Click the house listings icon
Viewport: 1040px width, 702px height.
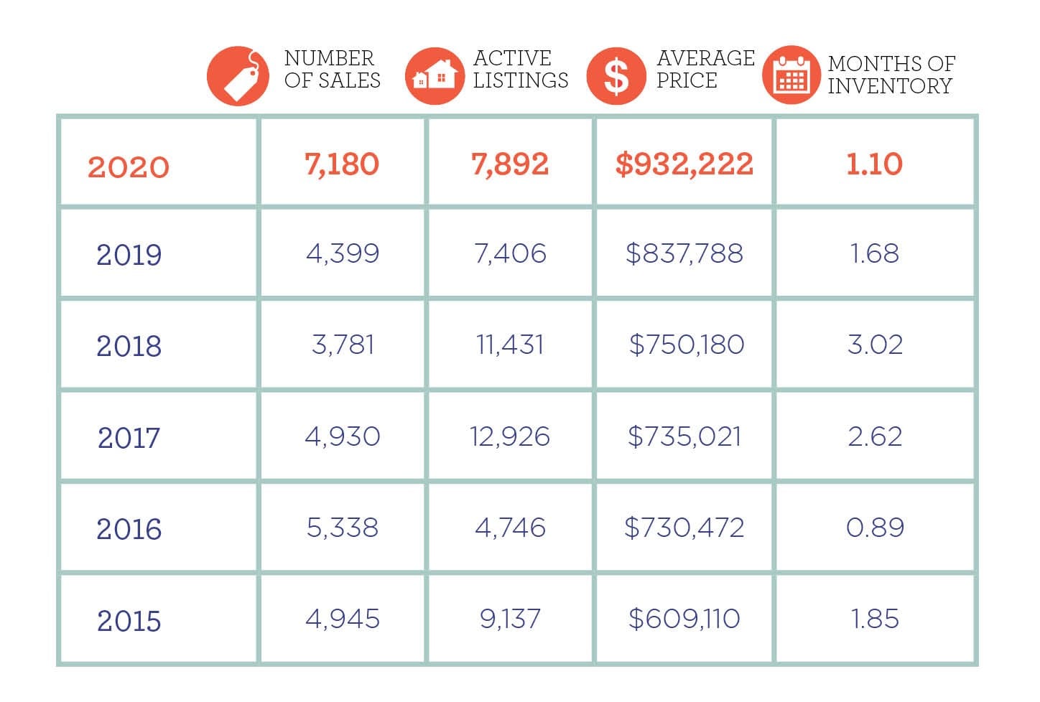(435, 76)
